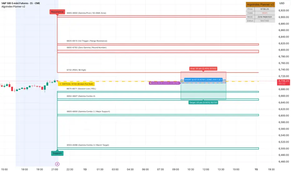291x172 pixels.
Task: Select the red stop-loss zone above the entry
Action: pyautogui.click(x=203, y=76)
